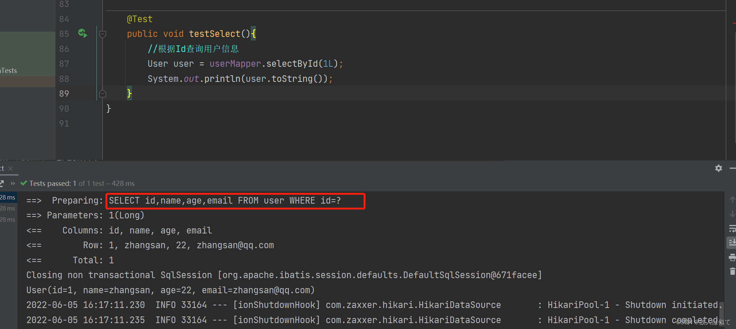Click System.out.println statement on line 88

click(x=240, y=79)
